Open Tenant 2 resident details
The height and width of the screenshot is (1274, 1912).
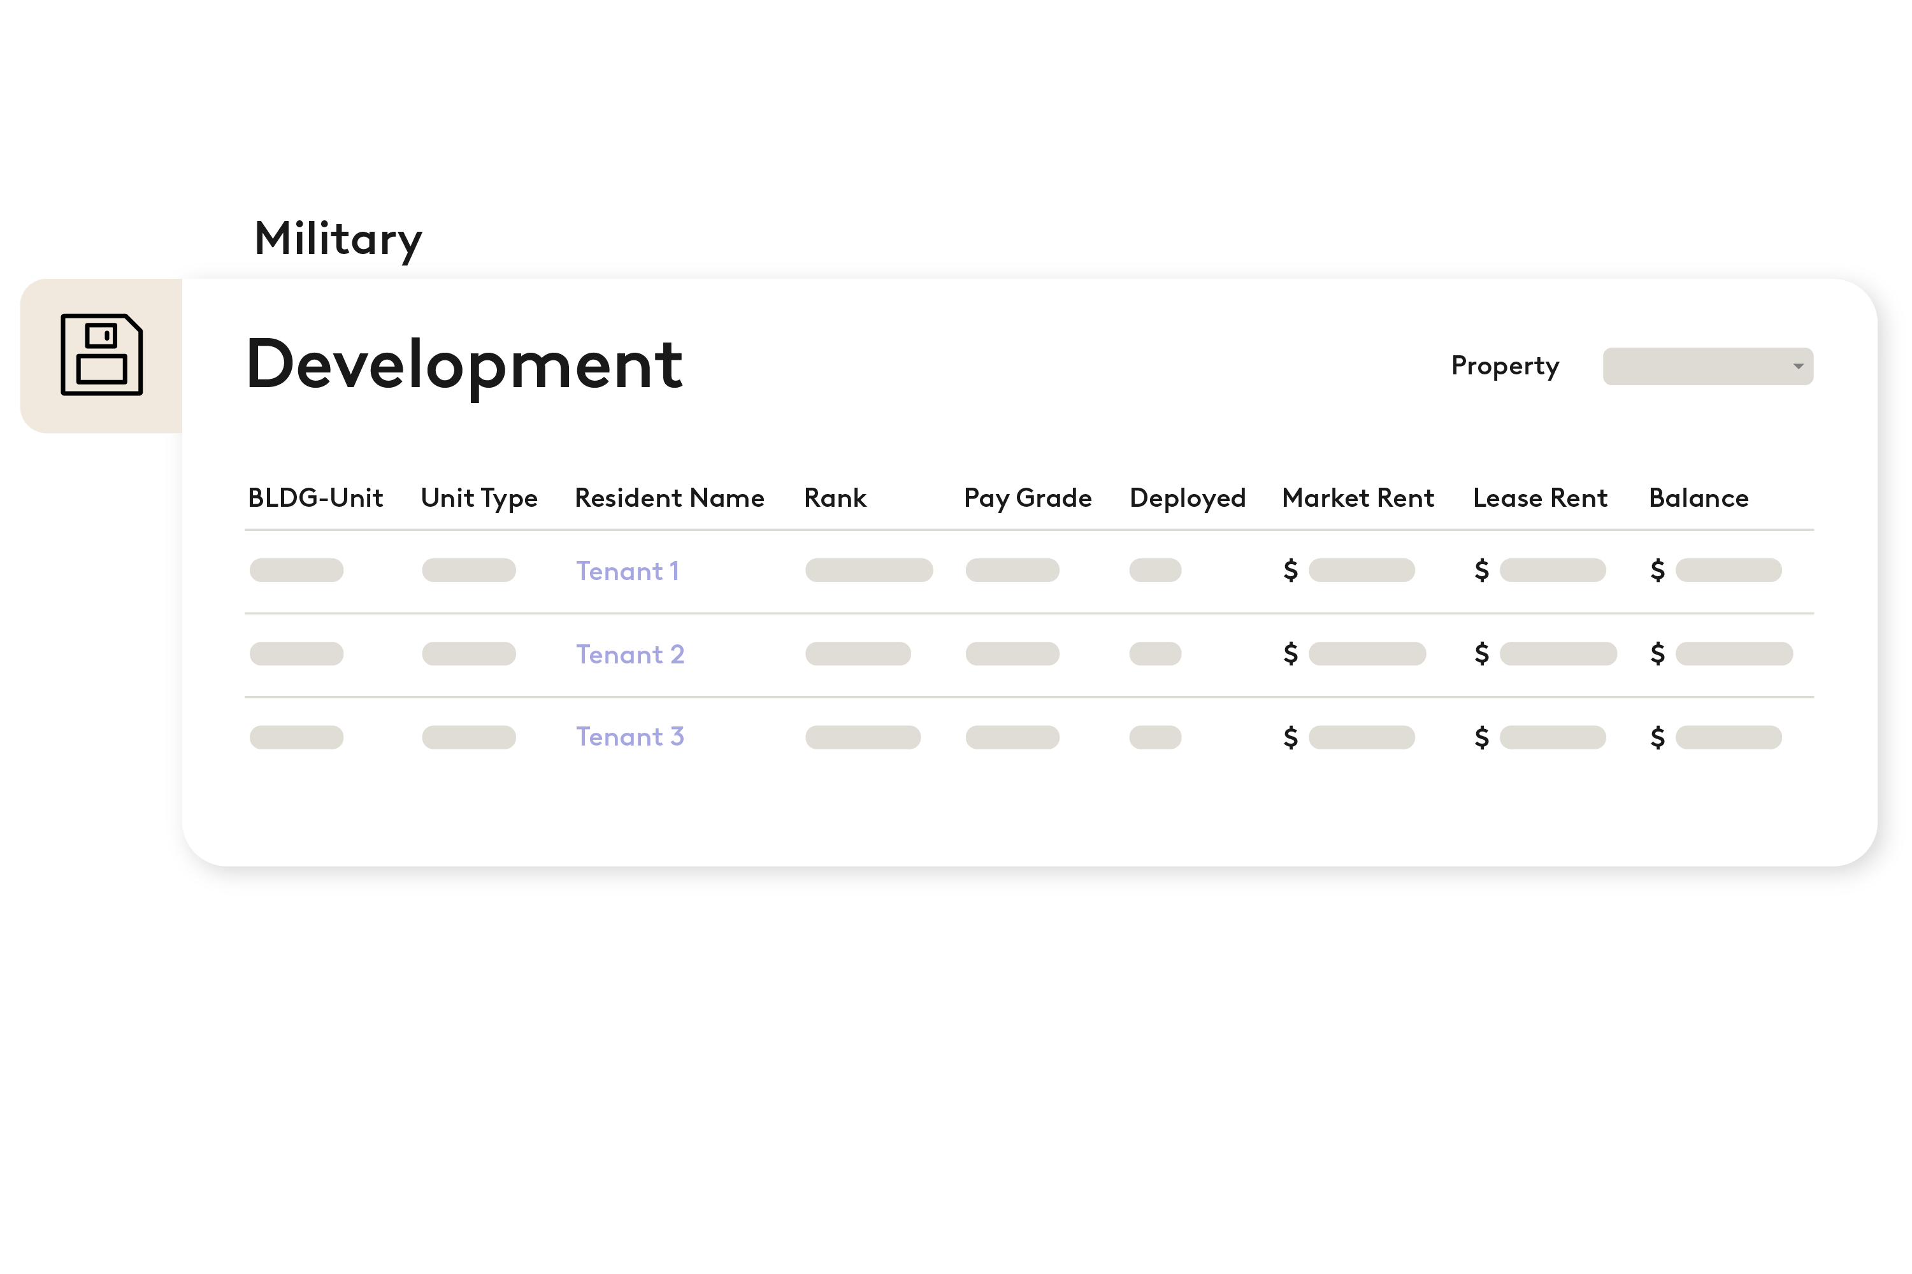pos(631,654)
